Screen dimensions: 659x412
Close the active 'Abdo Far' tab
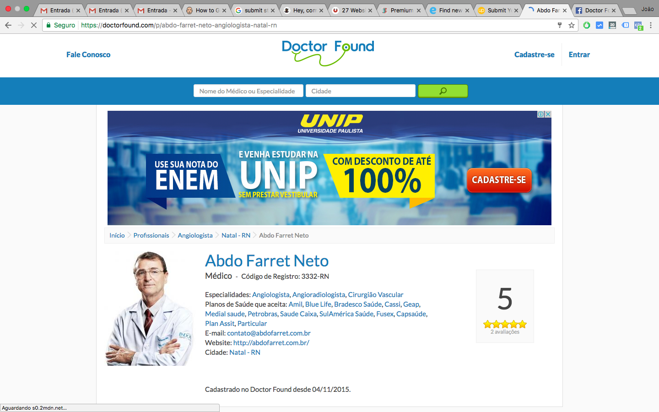565,11
